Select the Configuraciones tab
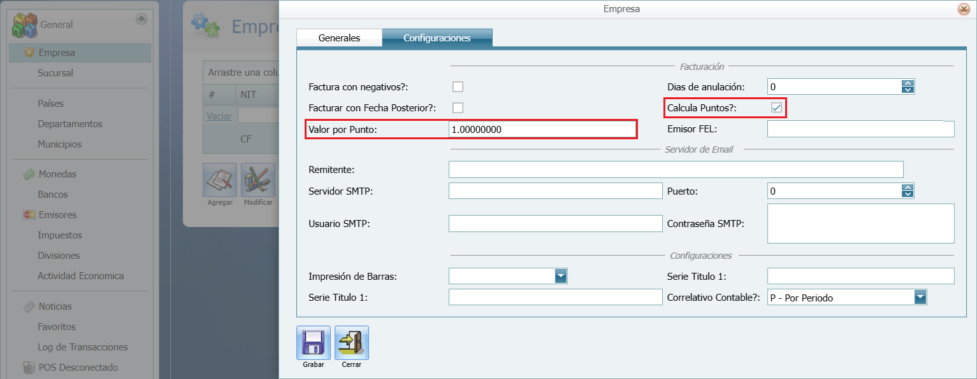Image resolution: width=977 pixels, height=379 pixels. click(x=437, y=38)
